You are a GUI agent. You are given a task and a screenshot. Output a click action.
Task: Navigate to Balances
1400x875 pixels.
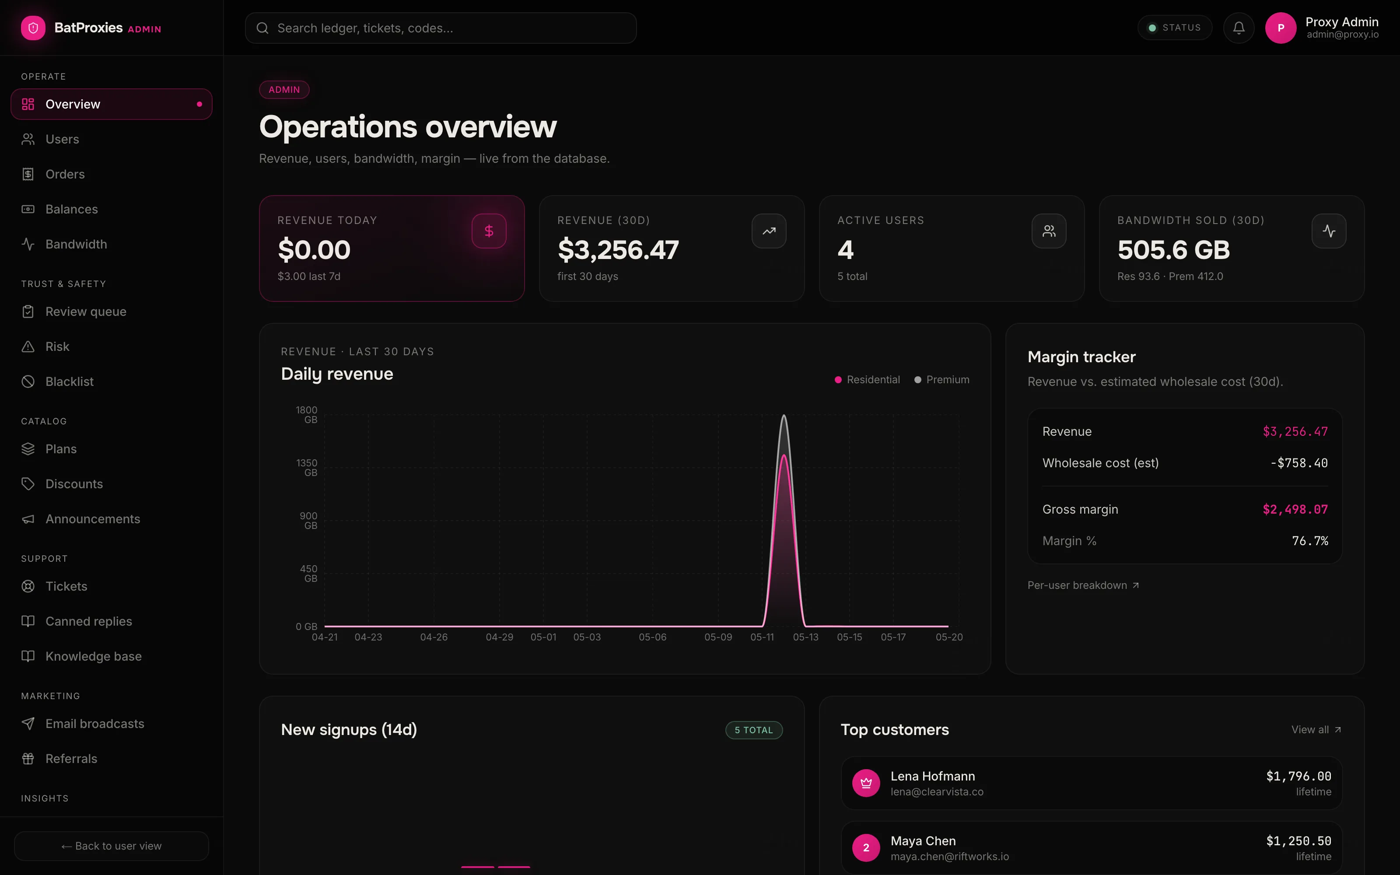111,209
